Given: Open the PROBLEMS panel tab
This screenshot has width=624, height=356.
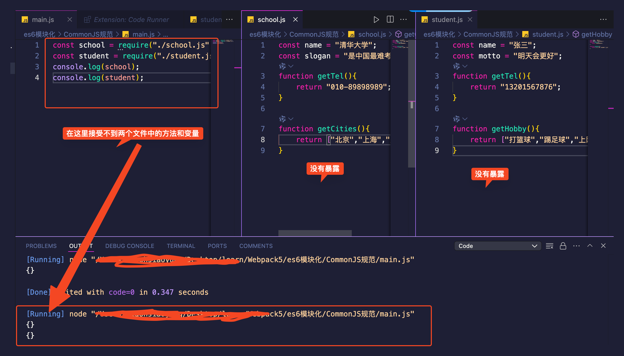Looking at the screenshot, I should [x=41, y=246].
